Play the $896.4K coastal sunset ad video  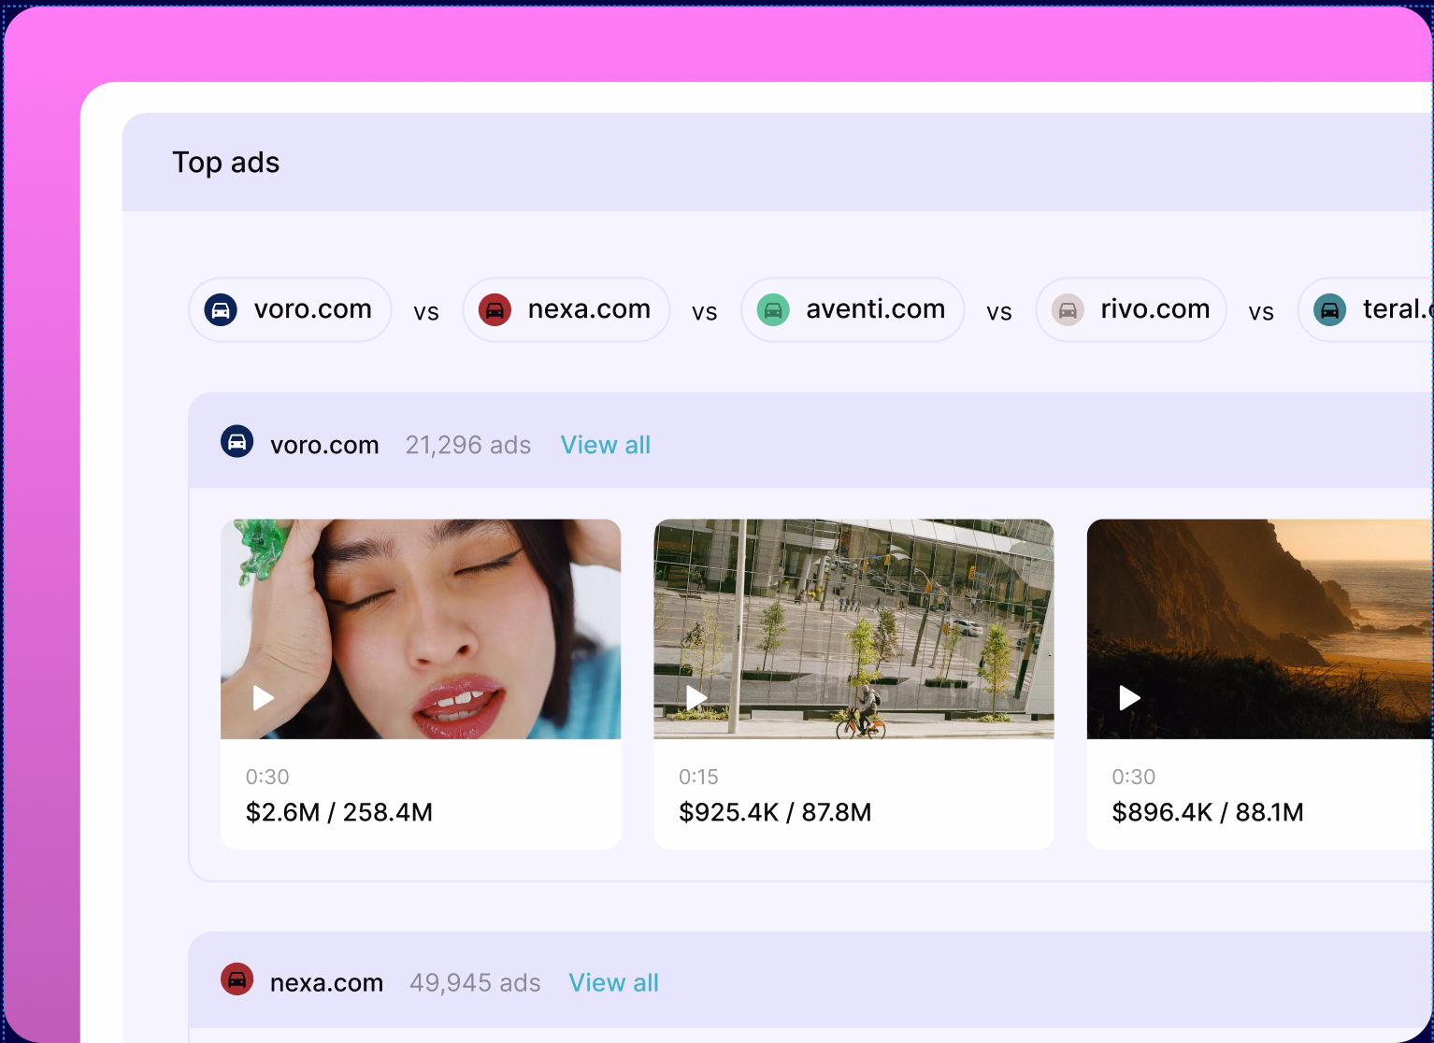1130,698
